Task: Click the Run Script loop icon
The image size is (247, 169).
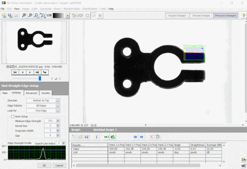Action: [113, 137]
